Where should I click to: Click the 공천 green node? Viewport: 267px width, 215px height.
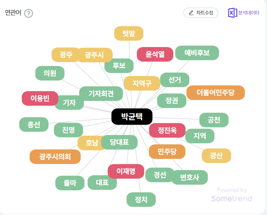point(214,120)
